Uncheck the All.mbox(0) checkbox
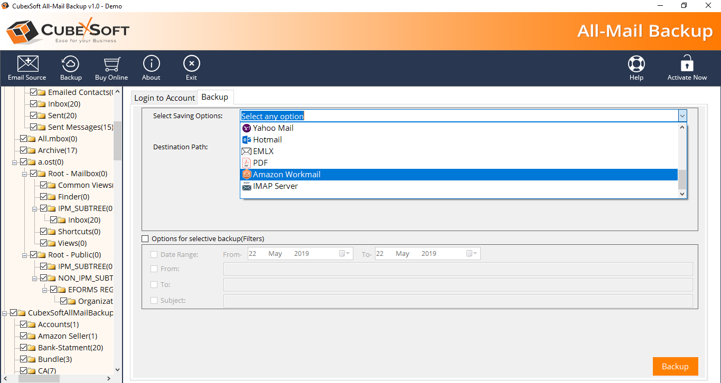The height and width of the screenshot is (383, 721). (24, 139)
